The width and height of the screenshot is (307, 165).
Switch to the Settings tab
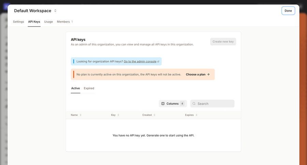pyautogui.click(x=18, y=22)
